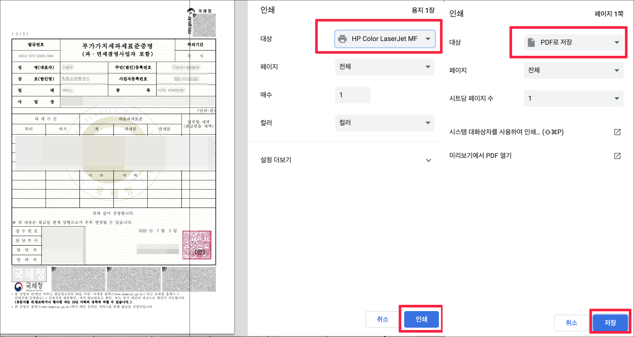Screen dimensions: 634x337
Task: Open the HP Color LaserJet destination dropdown
Action: tap(385, 39)
